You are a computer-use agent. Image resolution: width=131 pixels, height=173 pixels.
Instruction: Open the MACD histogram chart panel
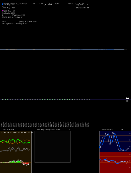click(16, 163)
